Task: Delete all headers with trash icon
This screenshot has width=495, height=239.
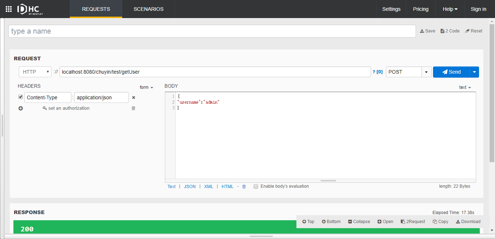Action: pyautogui.click(x=133, y=108)
